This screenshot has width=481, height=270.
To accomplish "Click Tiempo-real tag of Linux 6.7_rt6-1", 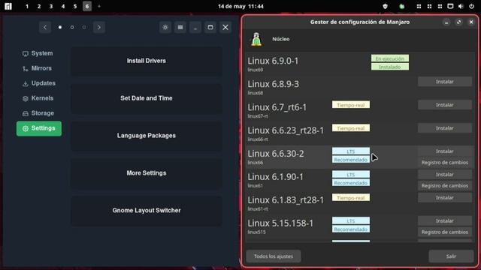I will tap(351, 105).
